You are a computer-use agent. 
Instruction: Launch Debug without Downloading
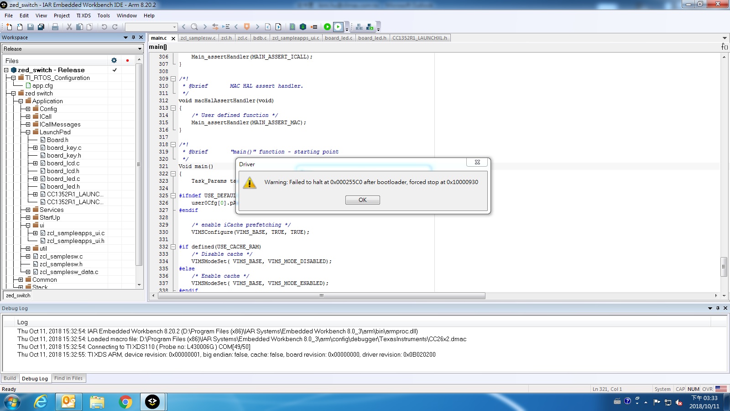(338, 26)
